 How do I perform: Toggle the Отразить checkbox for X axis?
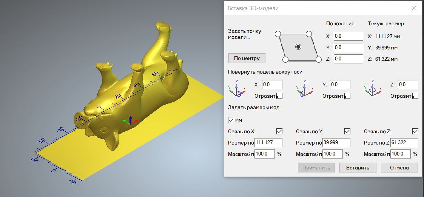[279, 96]
